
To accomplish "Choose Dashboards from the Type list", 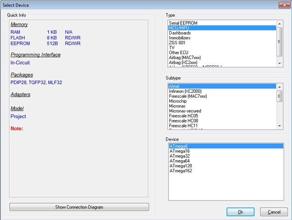I will pos(180,33).
